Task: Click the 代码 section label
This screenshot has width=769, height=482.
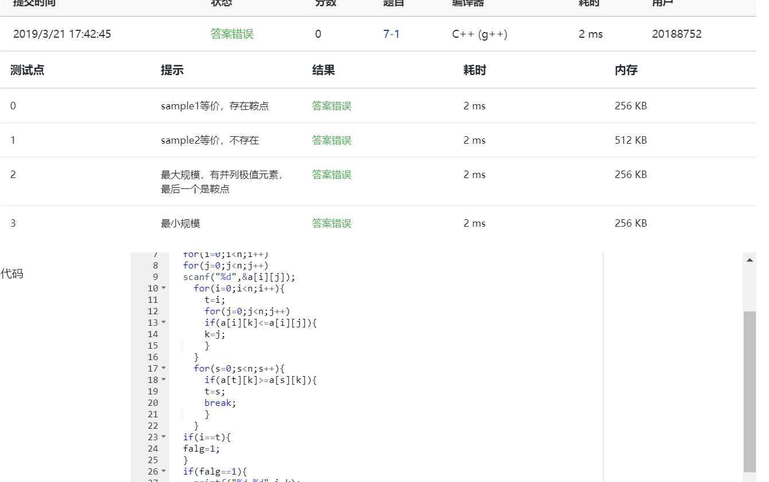Action: tap(11, 274)
